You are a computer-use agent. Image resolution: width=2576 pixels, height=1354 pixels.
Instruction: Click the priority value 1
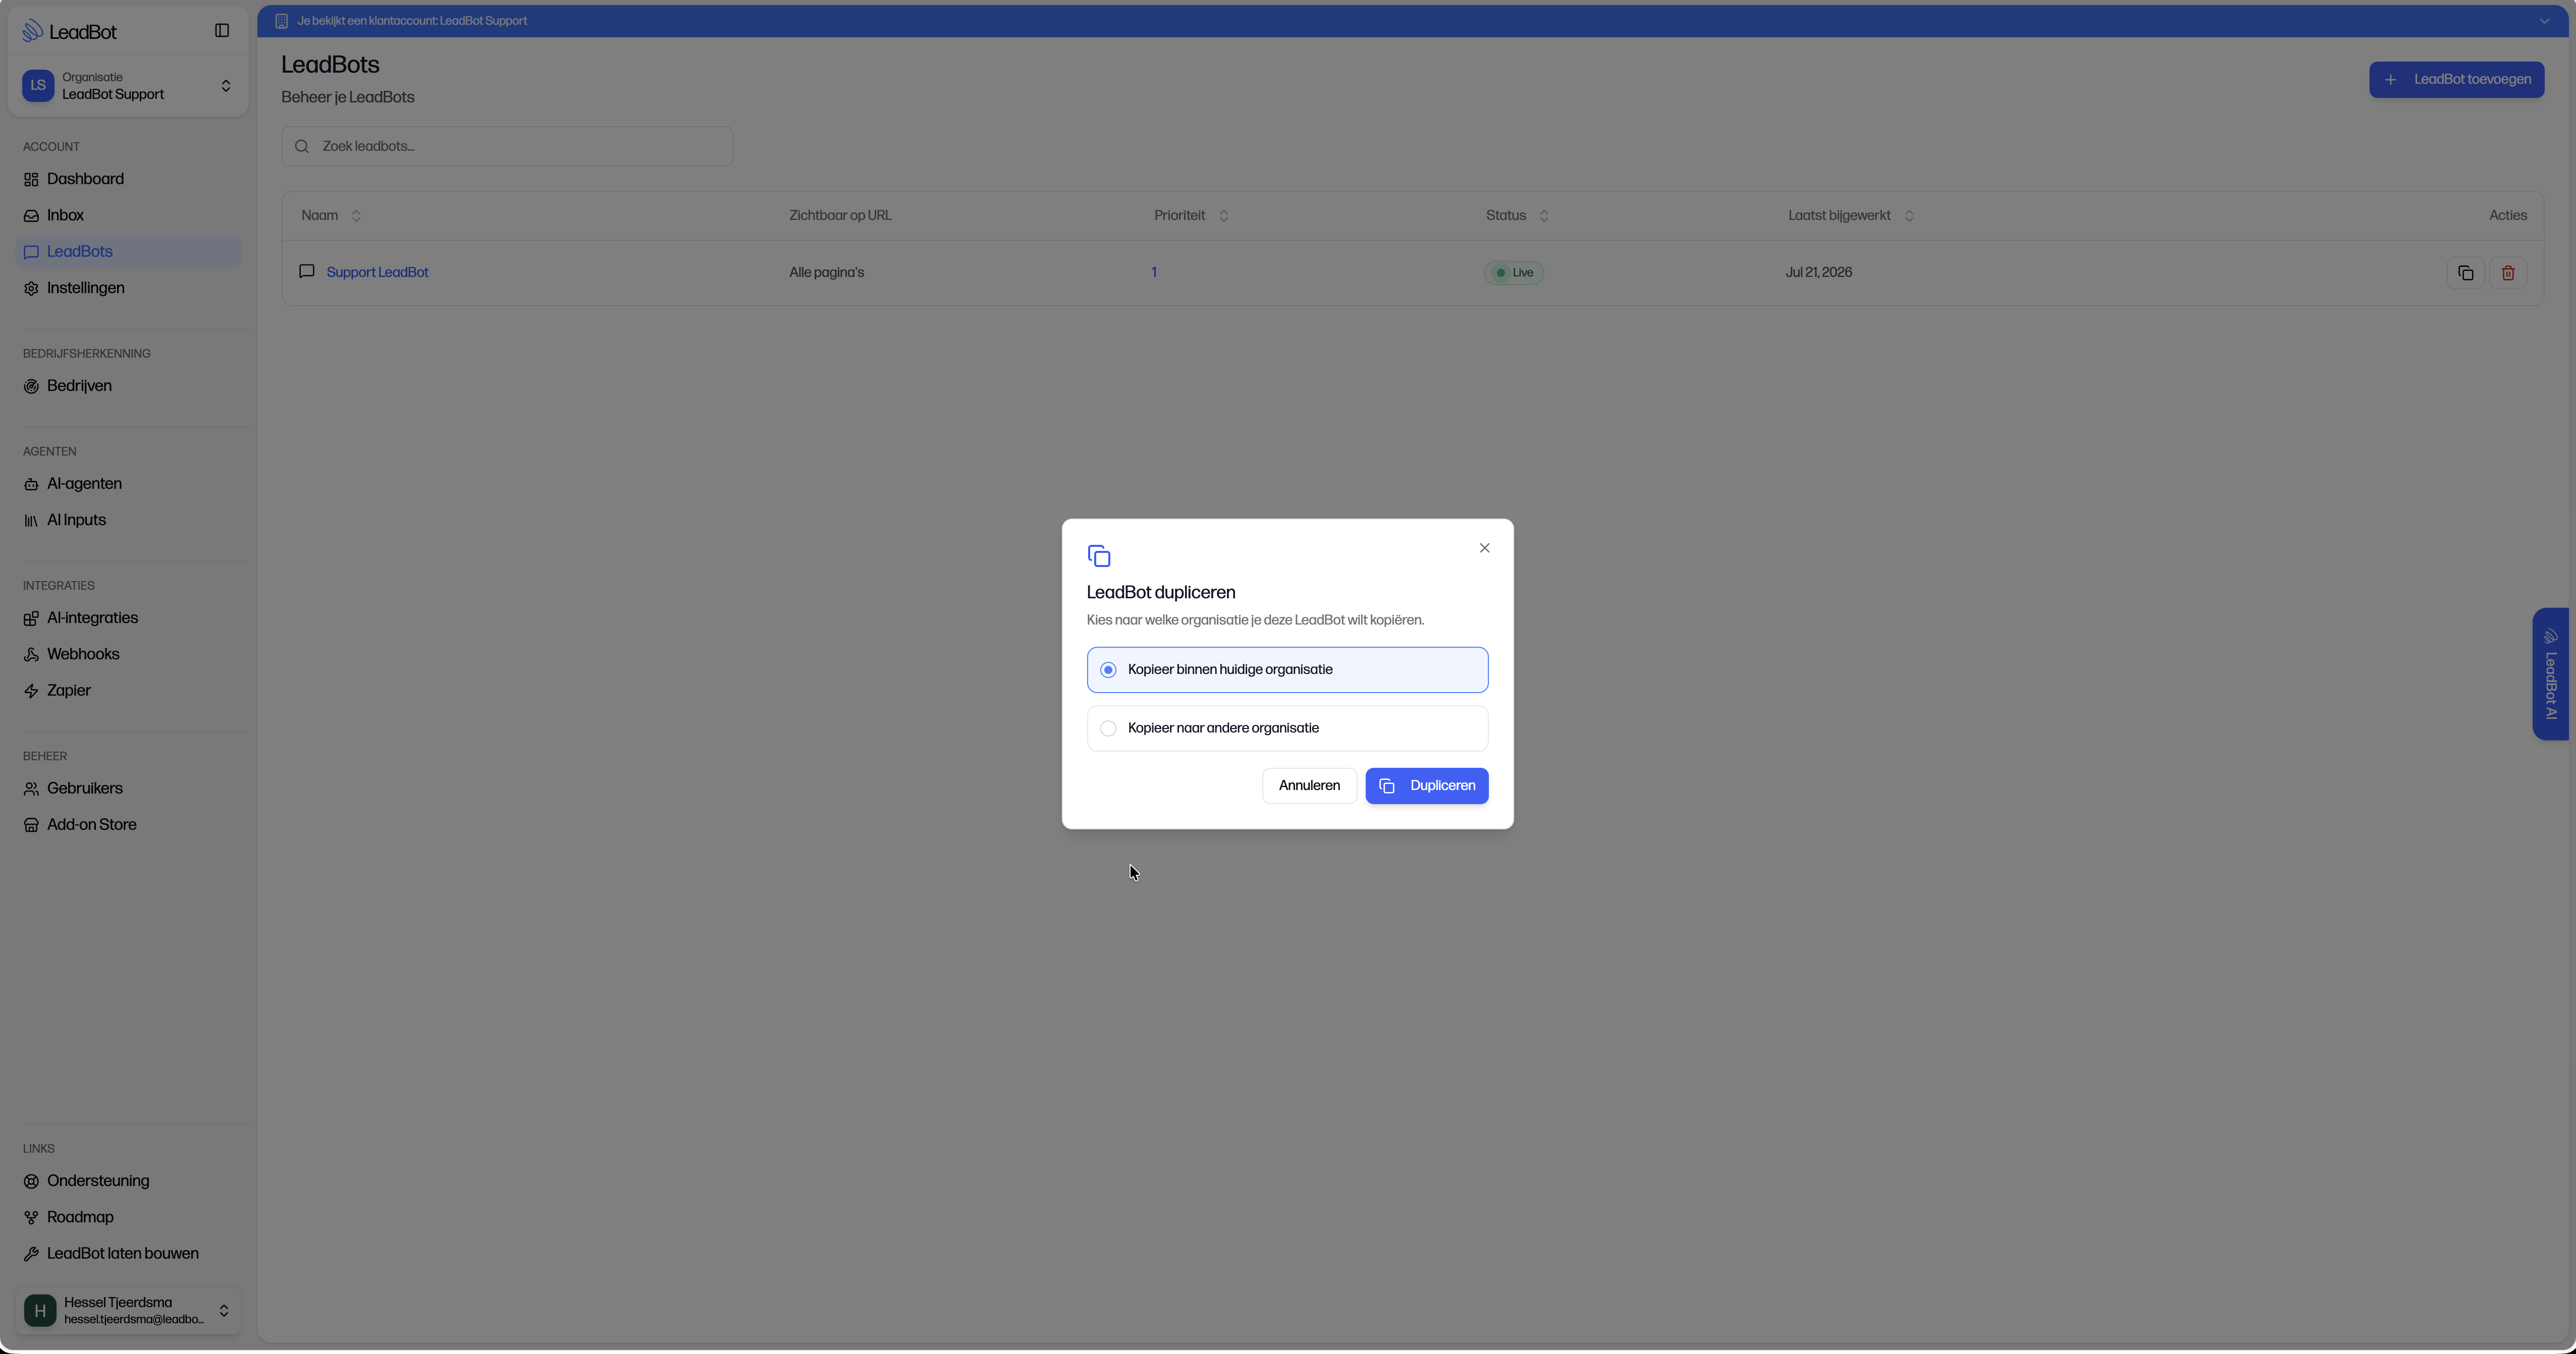[x=1154, y=273]
